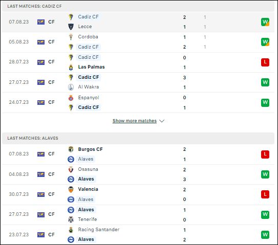Expand the Show more matches chevron

click(x=162, y=121)
